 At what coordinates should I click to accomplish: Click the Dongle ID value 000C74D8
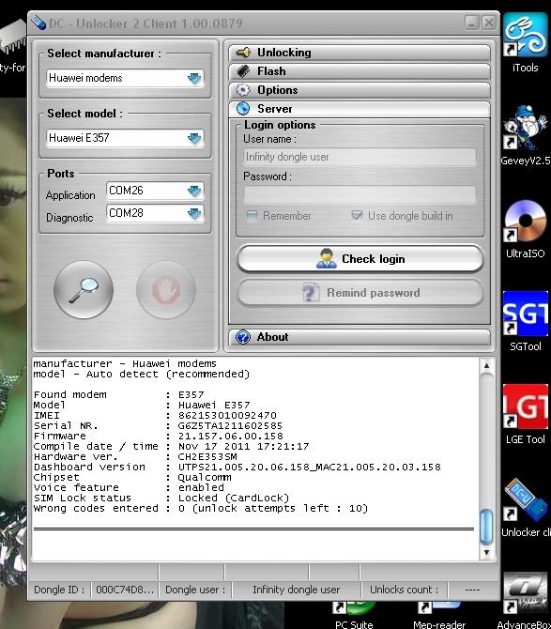tap(125, 590)
